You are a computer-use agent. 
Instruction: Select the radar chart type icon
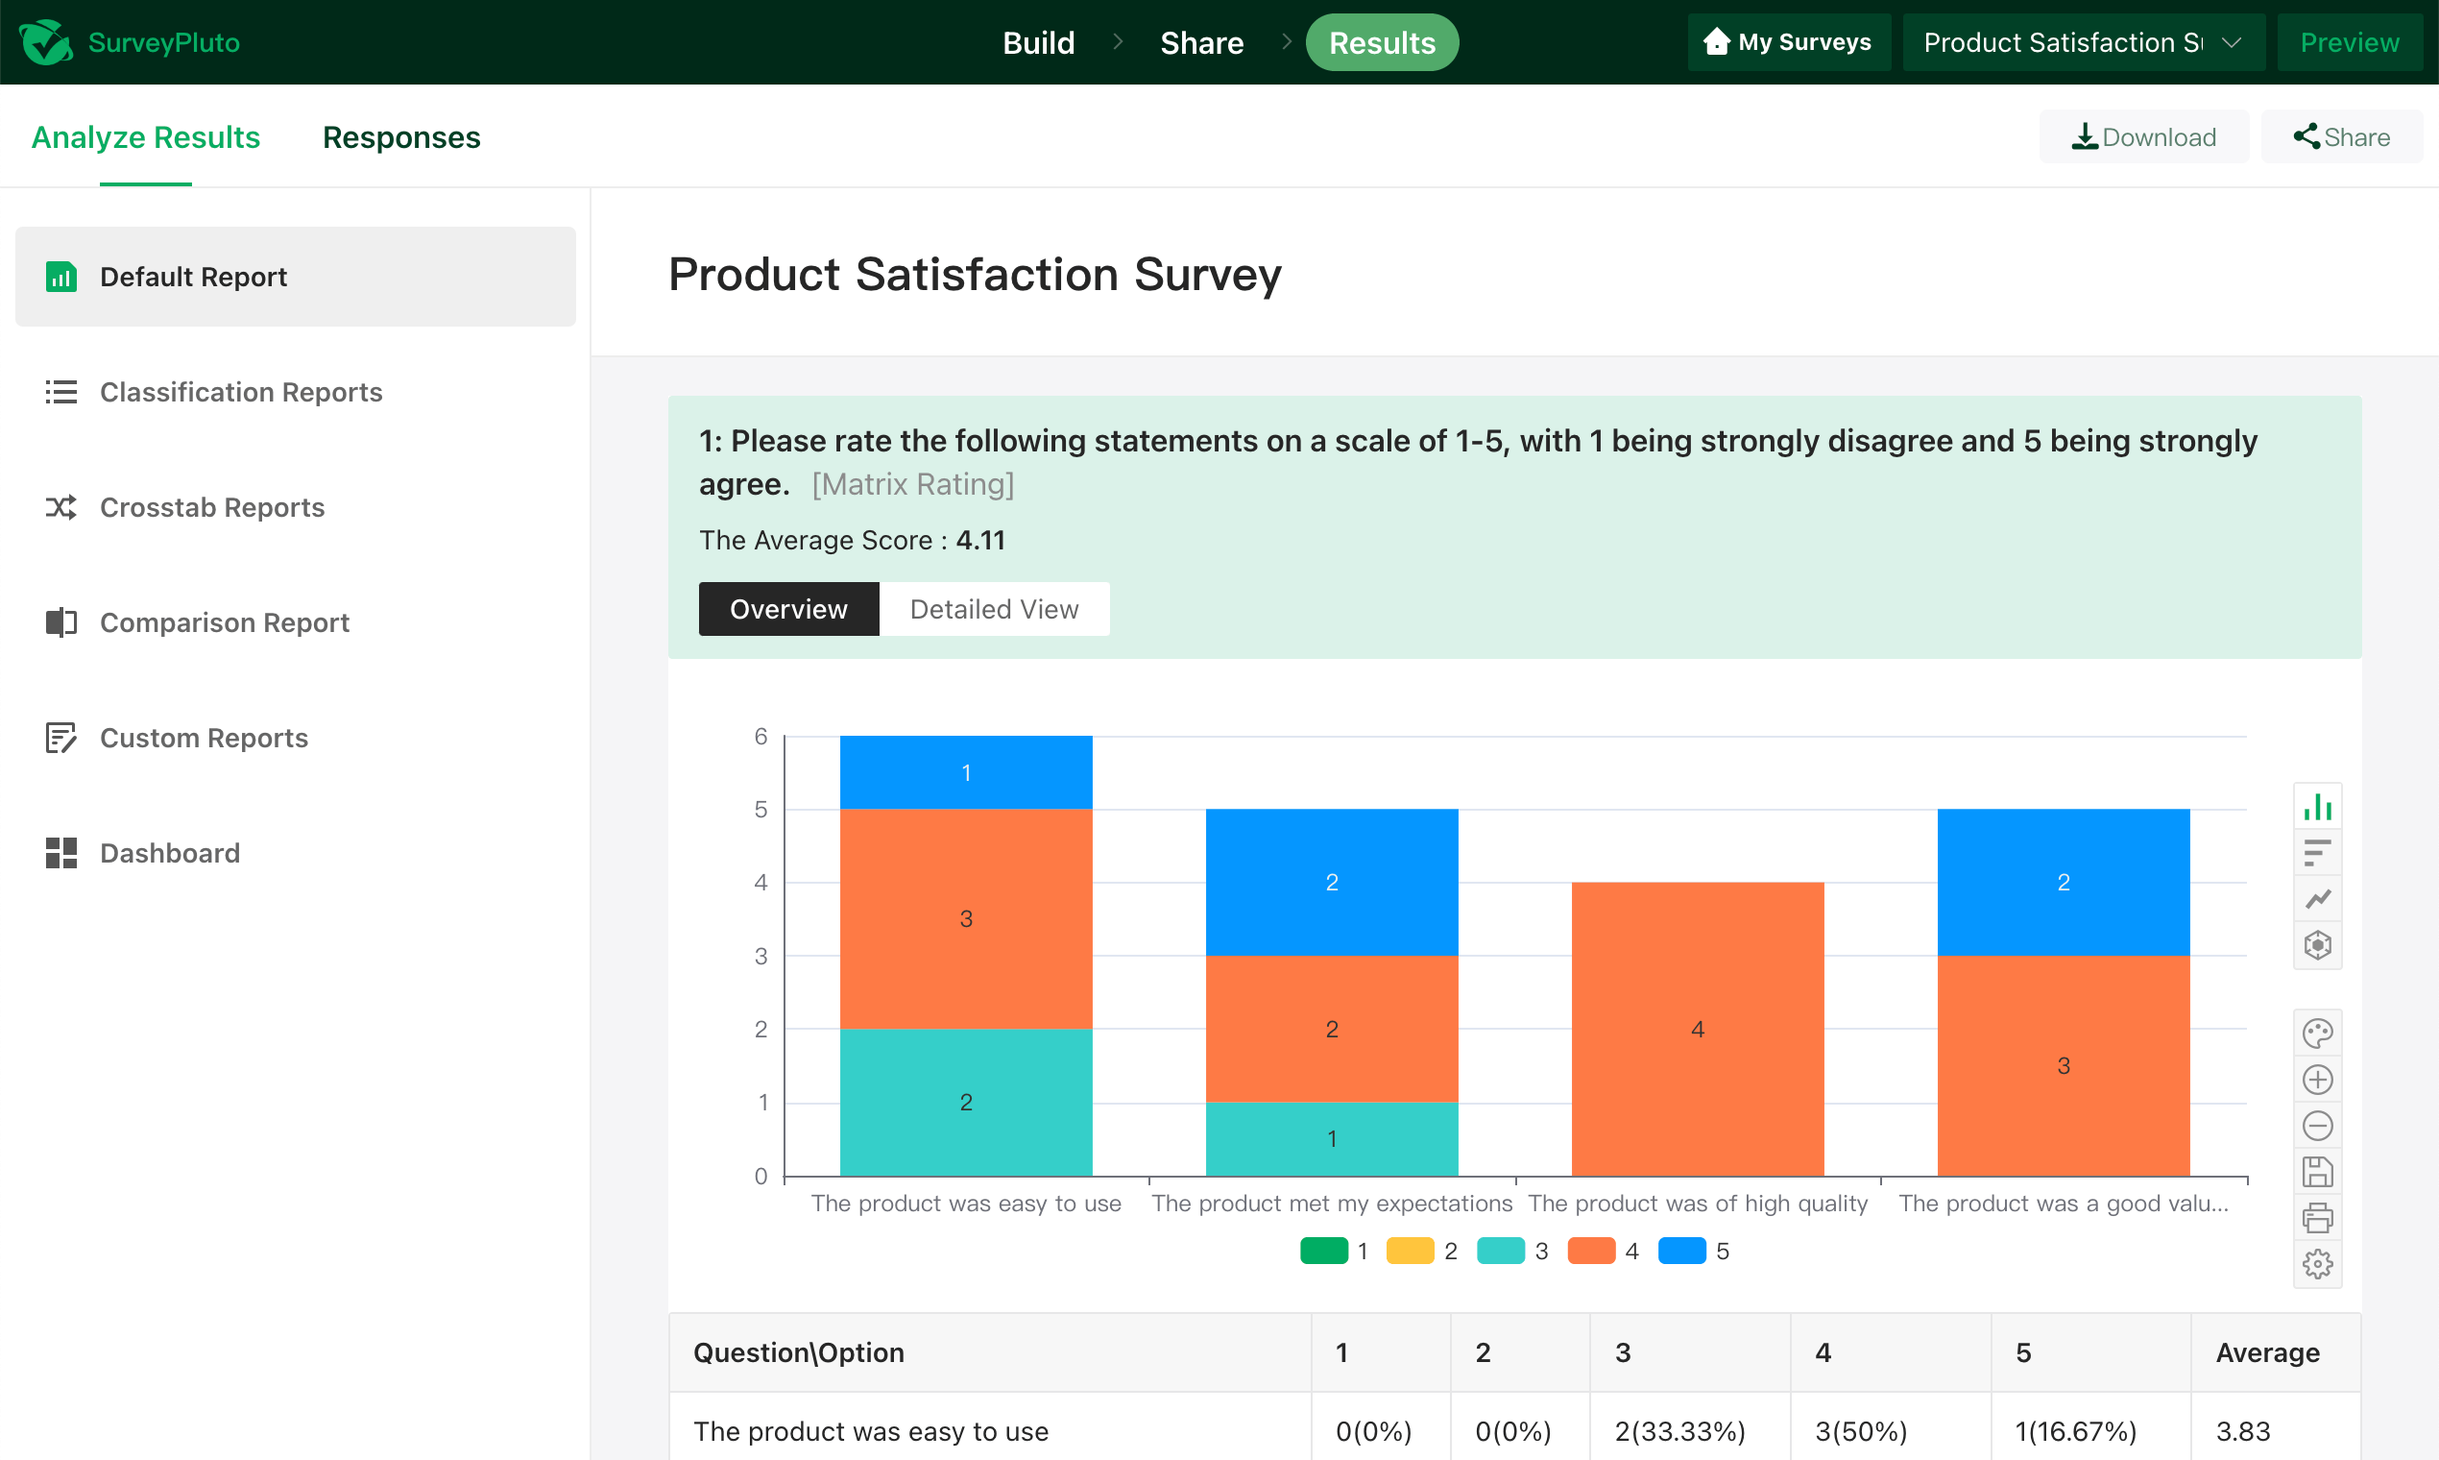(2317, 945)
